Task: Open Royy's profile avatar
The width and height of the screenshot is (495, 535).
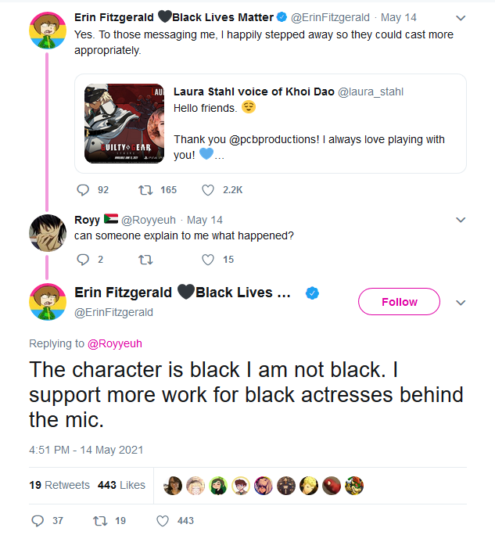Action: [48, 233]
